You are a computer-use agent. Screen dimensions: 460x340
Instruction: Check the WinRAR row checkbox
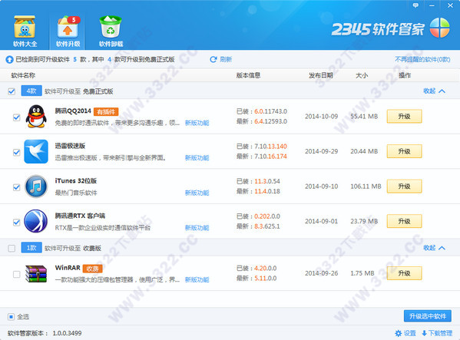pos(17,274)
